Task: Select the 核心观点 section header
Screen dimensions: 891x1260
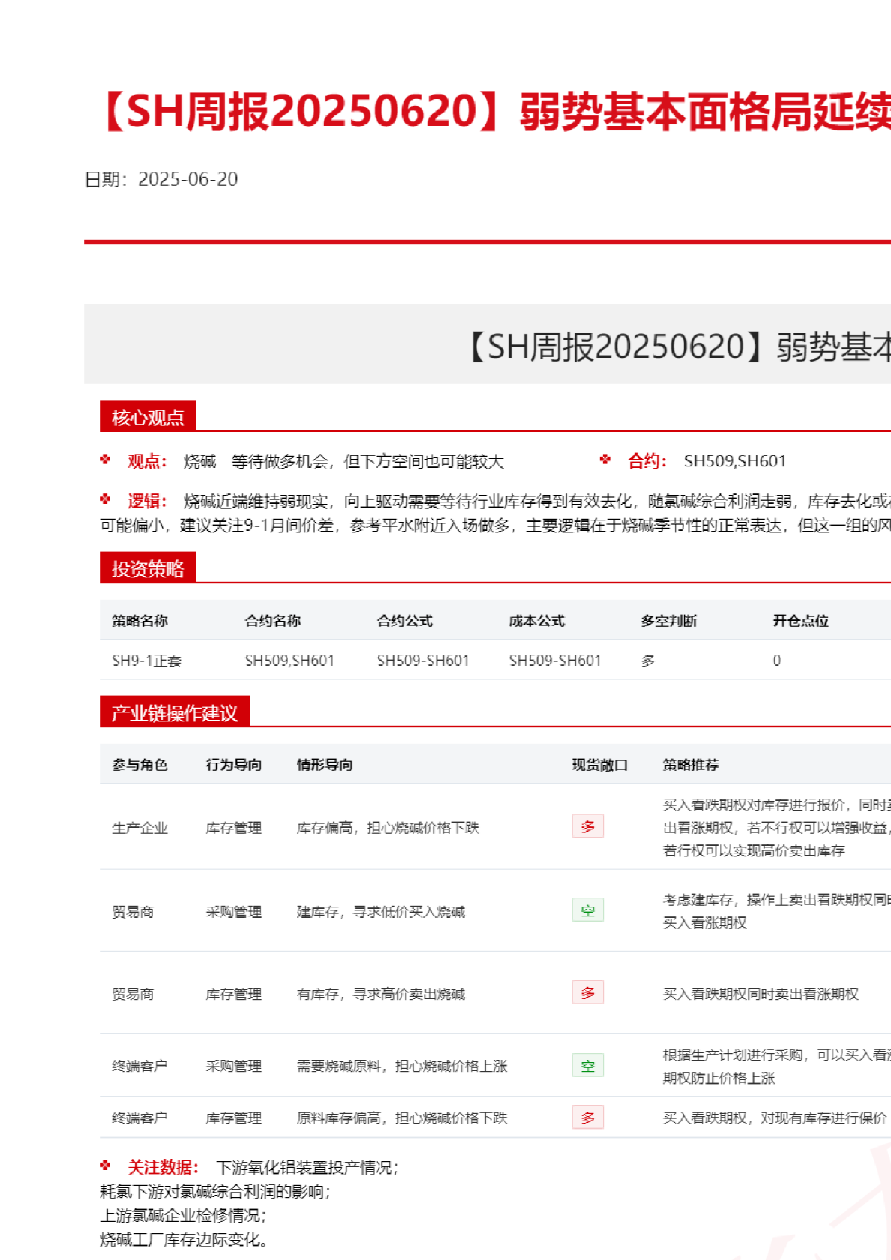Action: pos(148,417)
